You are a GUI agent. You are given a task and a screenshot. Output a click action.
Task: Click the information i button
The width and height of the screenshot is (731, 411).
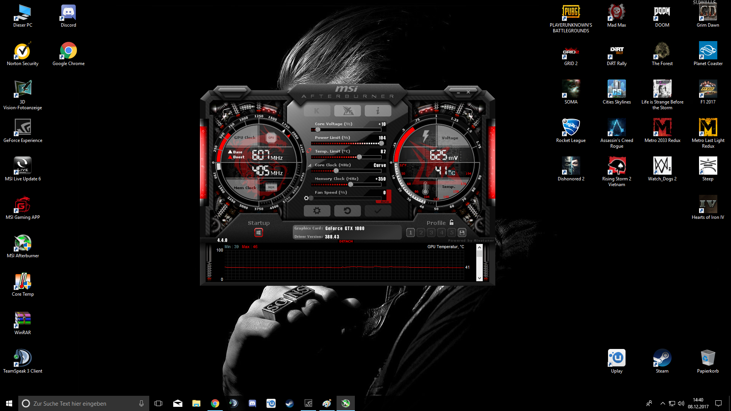378,111
